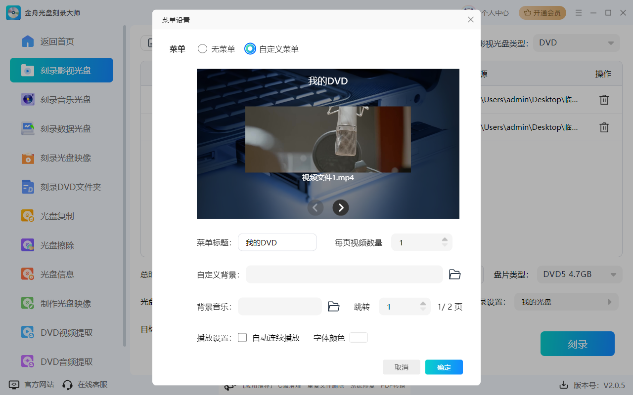Screen dimensions: 633x395
Task: Select the 自定义菜单 custom menu option
Action: [x=250, y=49]
